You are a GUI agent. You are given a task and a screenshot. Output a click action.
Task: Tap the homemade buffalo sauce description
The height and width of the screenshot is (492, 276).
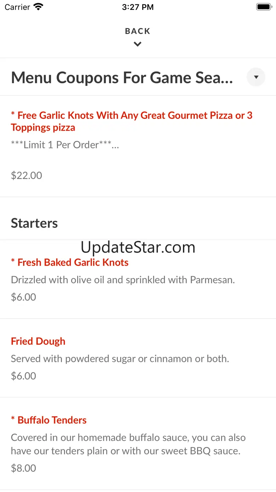[x=128, y=444]
